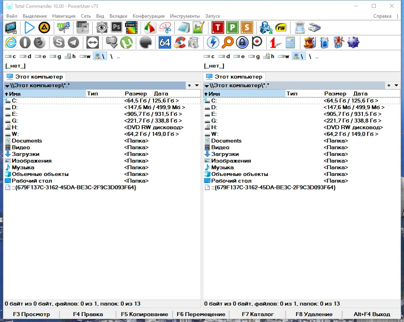This screenshot has height=322, width=404.
Task: Open the TeamViewer icon
Action: pos(93,42)
